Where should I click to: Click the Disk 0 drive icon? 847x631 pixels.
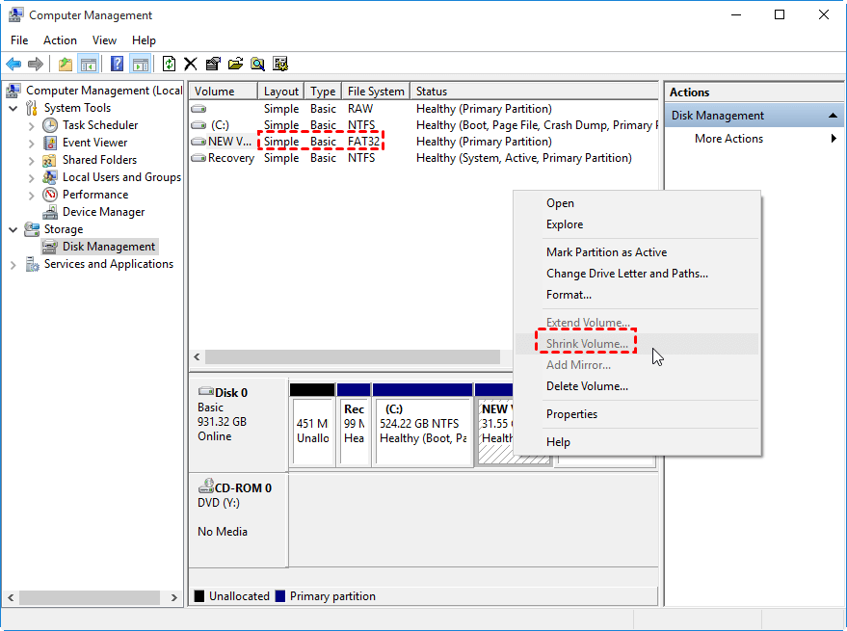tap(206, 391)
